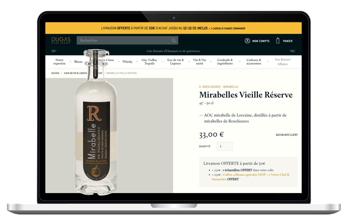This screenshot has height=224, width=350.
Task: Click the right handshake ornament icon
Action: (292, 51)
